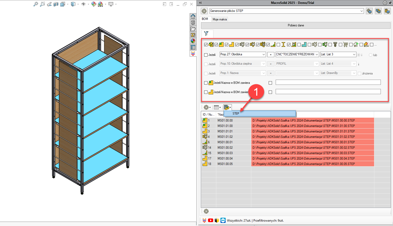
Task: Choose the STEP menu entry
Action: 260,114
